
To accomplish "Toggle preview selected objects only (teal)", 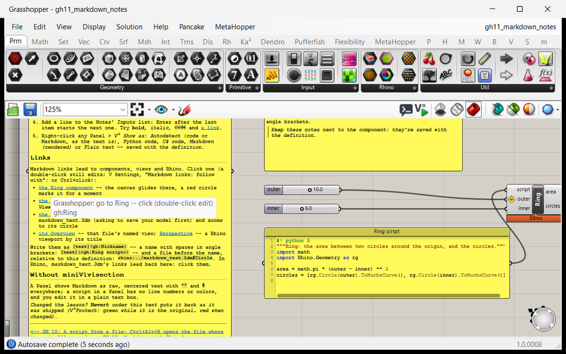I will click(x=498, y=110).
